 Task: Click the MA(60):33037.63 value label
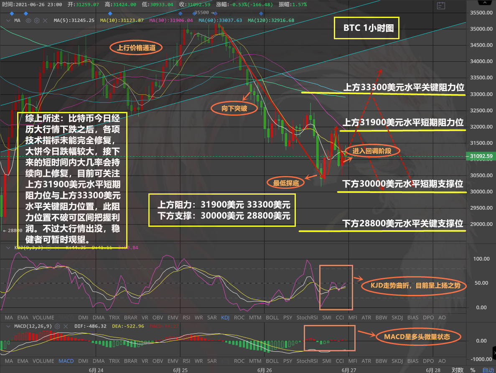coord(220,20)
